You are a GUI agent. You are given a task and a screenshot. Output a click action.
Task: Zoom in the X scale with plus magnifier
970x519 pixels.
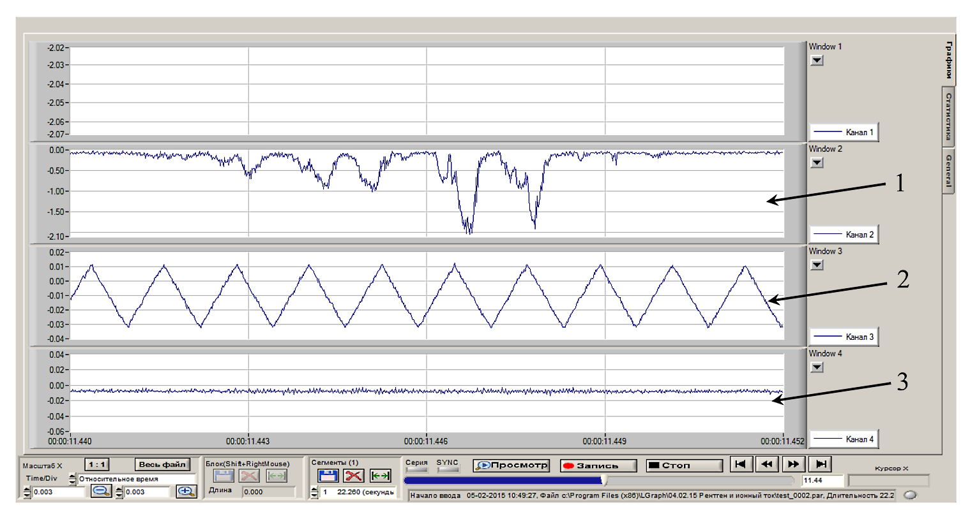[x=186, y=491]
